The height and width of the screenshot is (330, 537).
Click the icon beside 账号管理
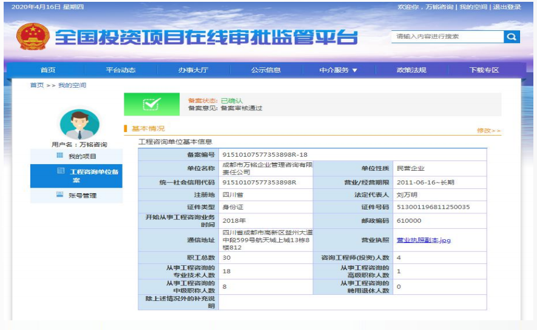(x=60, y=194)
